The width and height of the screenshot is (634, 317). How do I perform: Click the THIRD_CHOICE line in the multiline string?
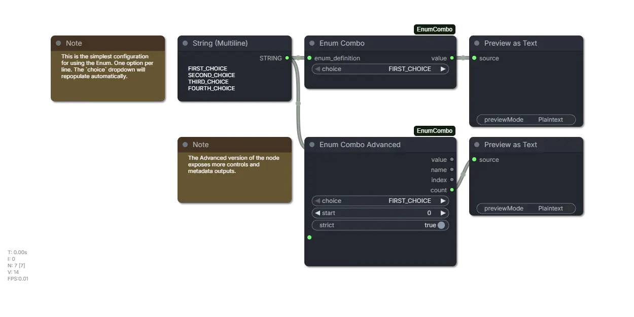click(208, 82)
